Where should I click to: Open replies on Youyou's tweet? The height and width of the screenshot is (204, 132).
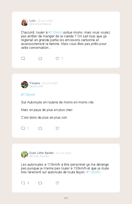pyautogui.click(x=23, y=128)
